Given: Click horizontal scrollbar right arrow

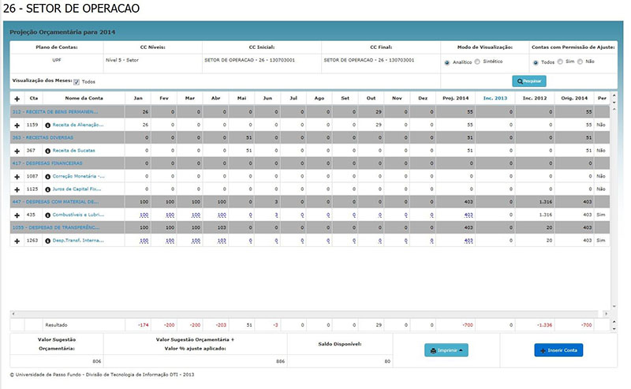Looking at the screenshot, I should tap(606, 314).
